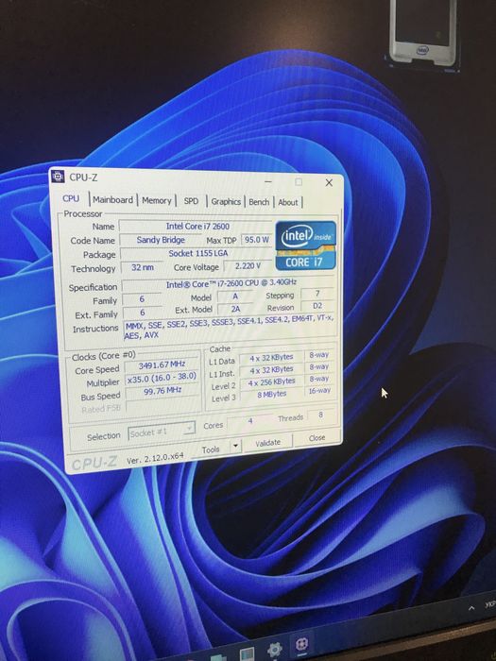Click the Close button at bottom
This screenshot has width=496, height=661.
point(316,438)
